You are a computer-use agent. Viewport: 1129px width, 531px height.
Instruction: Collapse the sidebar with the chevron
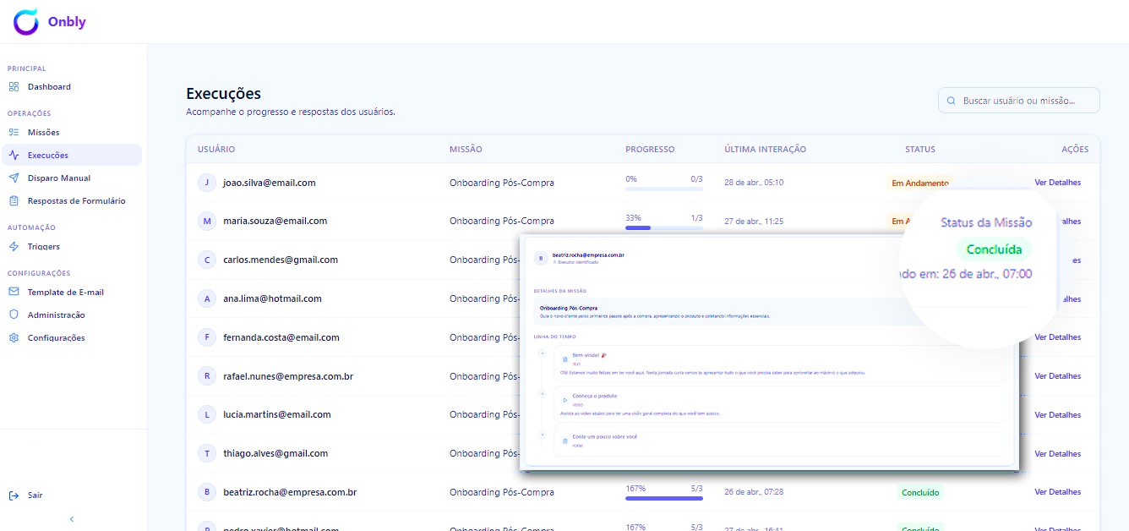point(72,519)
